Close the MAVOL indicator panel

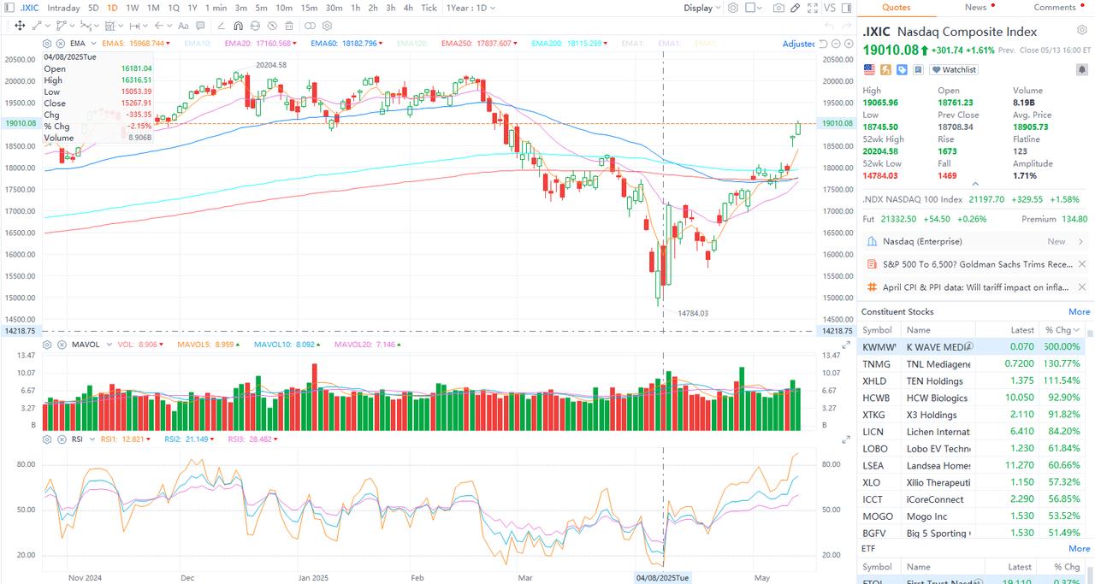[61, 345]
